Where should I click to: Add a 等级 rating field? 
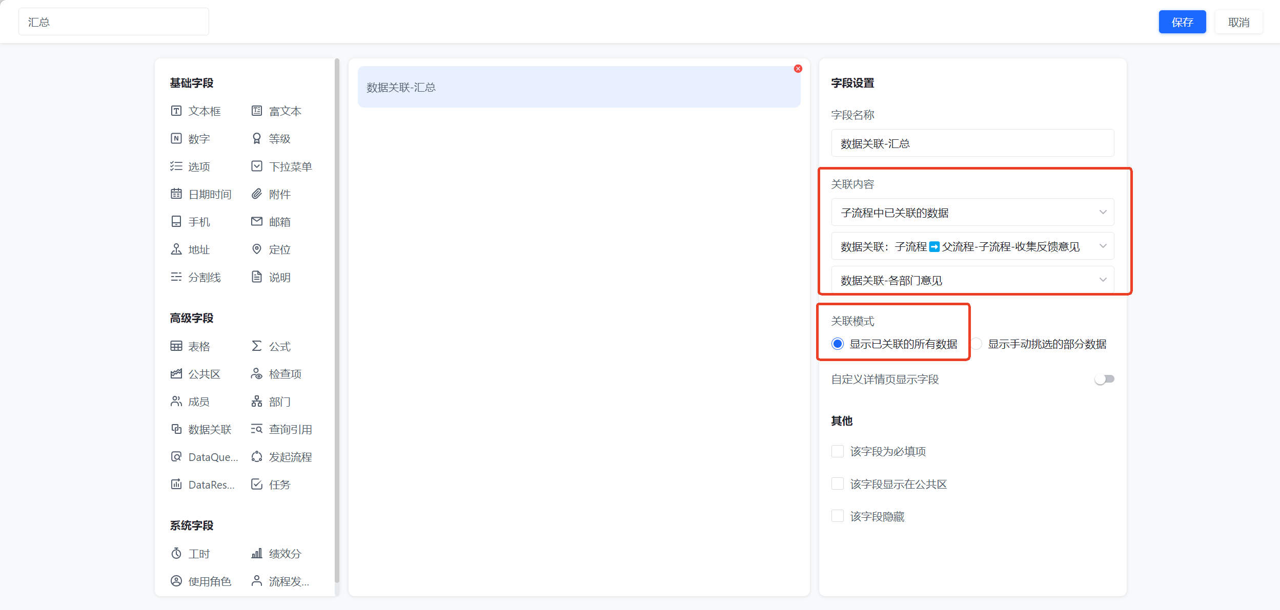coord(271,139)
